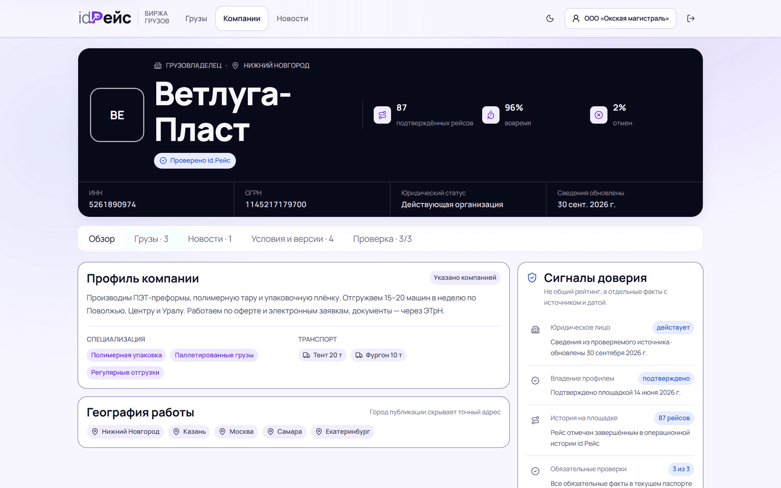
Task: Click the on-time clock icon near 96%
Action: coord(491,115)
